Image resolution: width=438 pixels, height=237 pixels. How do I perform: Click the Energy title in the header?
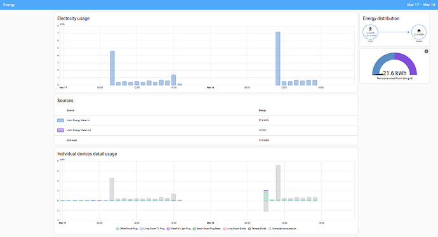(9, 4)
